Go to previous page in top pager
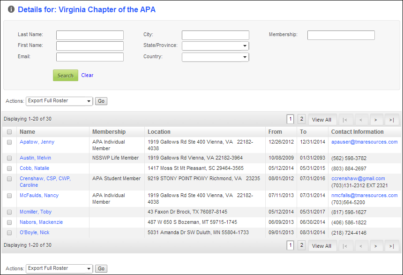 pos(361,120)
